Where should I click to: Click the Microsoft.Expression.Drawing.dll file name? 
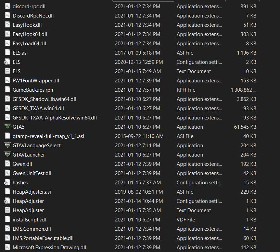click(49, 248)
